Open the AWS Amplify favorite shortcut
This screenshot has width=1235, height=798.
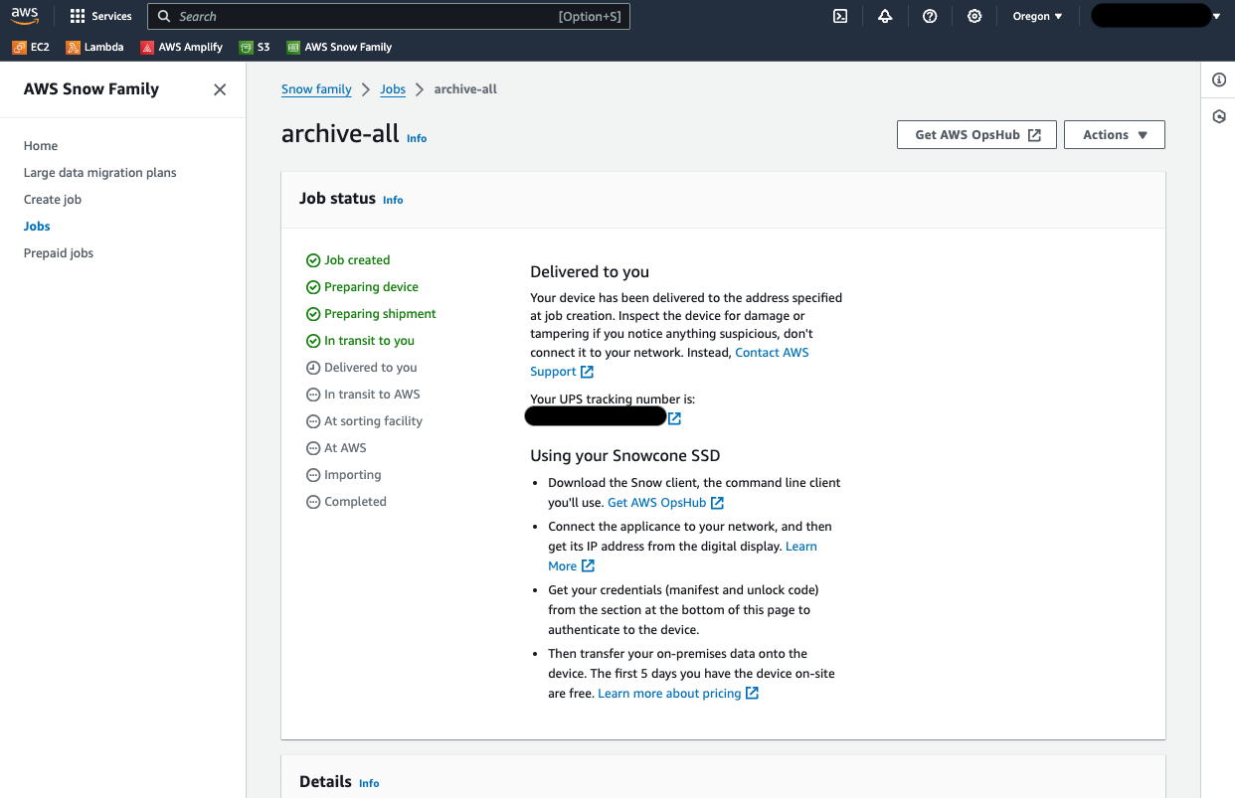pyautogui.click(x=181, y=47)
